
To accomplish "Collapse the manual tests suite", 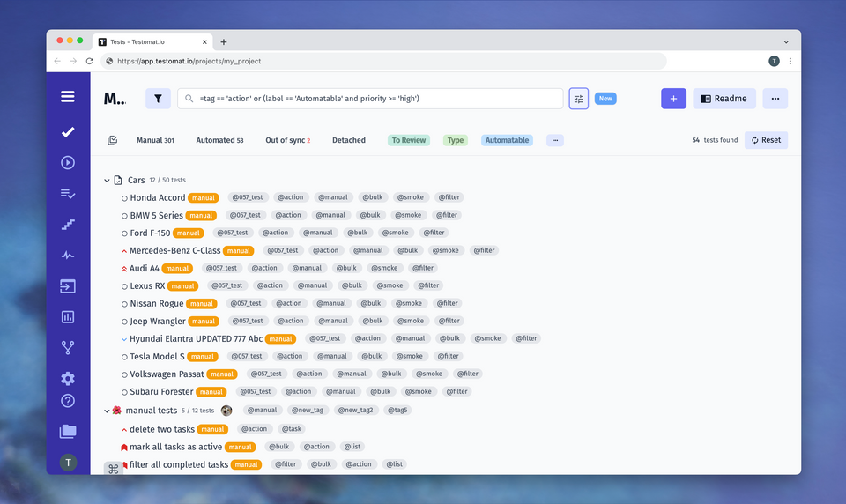I will click(107, 411).
